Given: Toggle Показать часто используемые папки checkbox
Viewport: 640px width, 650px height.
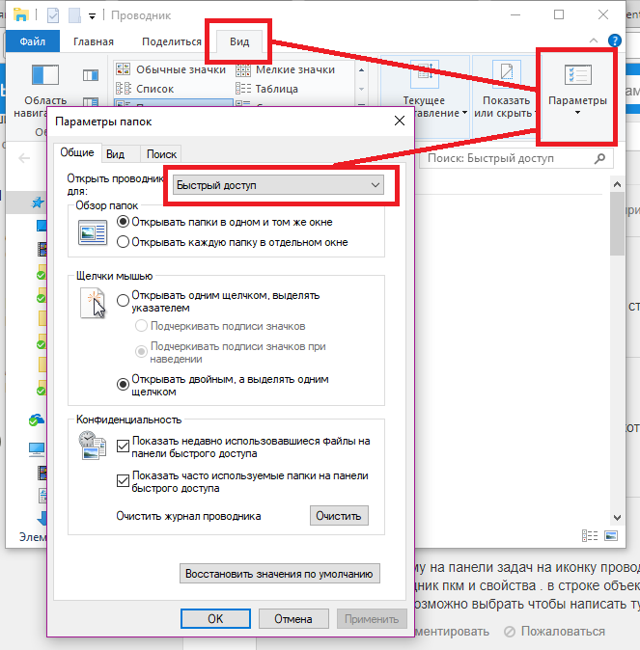Looking at the screenshot, I should coord(123,481).
